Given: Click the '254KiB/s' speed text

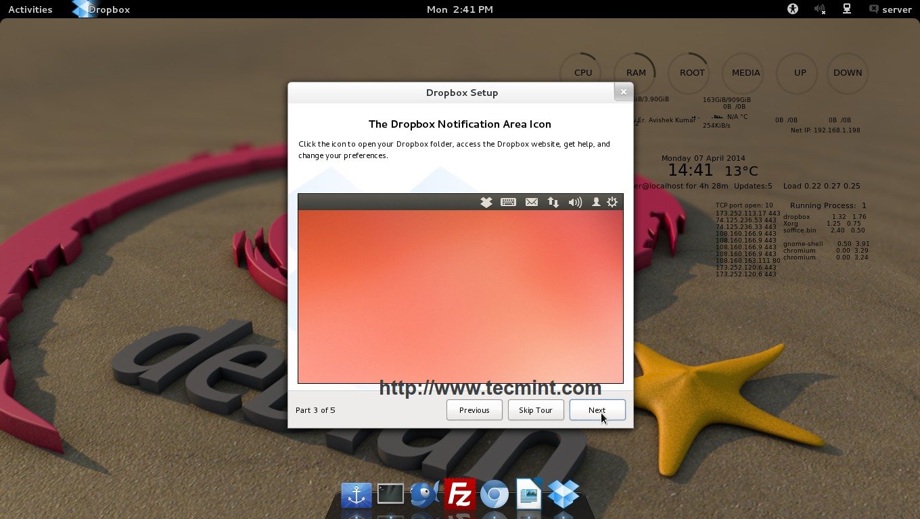Looking at the screenshot, I should (x=717, y=126).
